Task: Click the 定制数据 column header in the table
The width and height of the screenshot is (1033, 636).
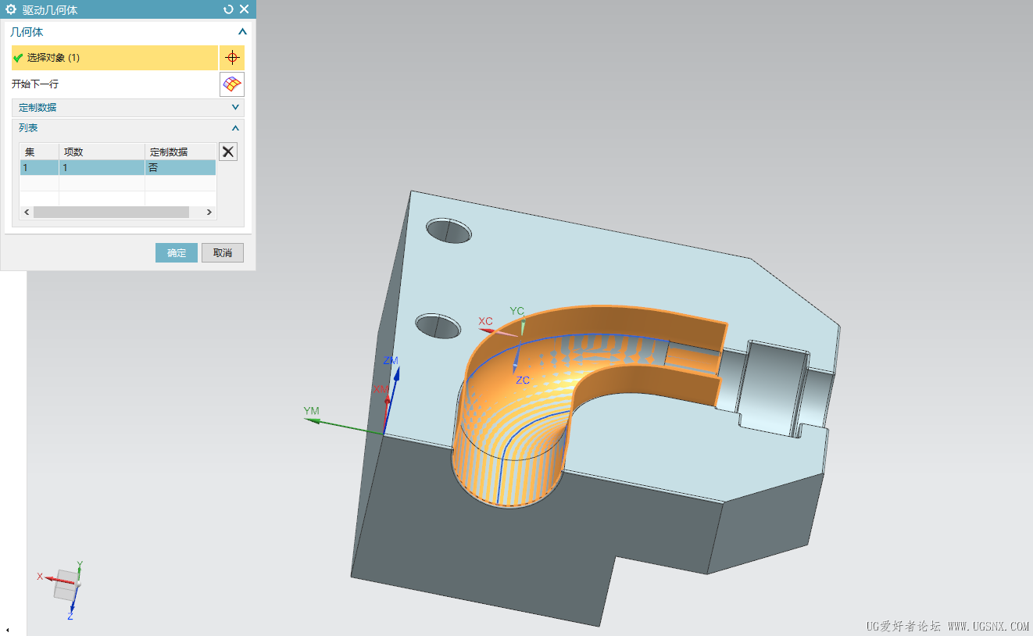Action: pos(180,152)
